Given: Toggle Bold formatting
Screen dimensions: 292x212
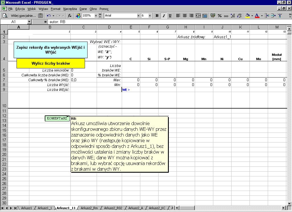Looking at the screenshot, I should (157, 16).
